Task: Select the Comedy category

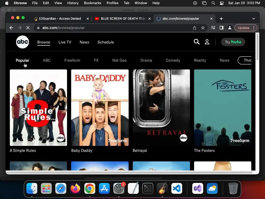Action: [x=173, y=60]
